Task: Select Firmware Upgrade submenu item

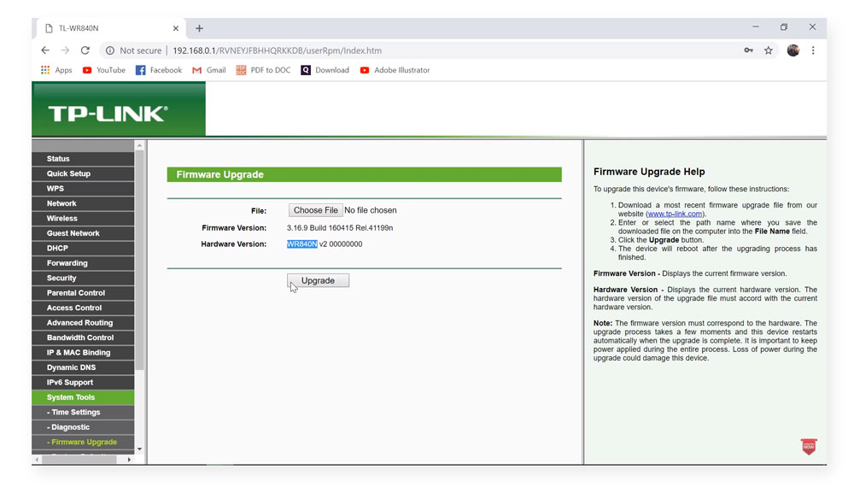Action: (x=83, y=442)
